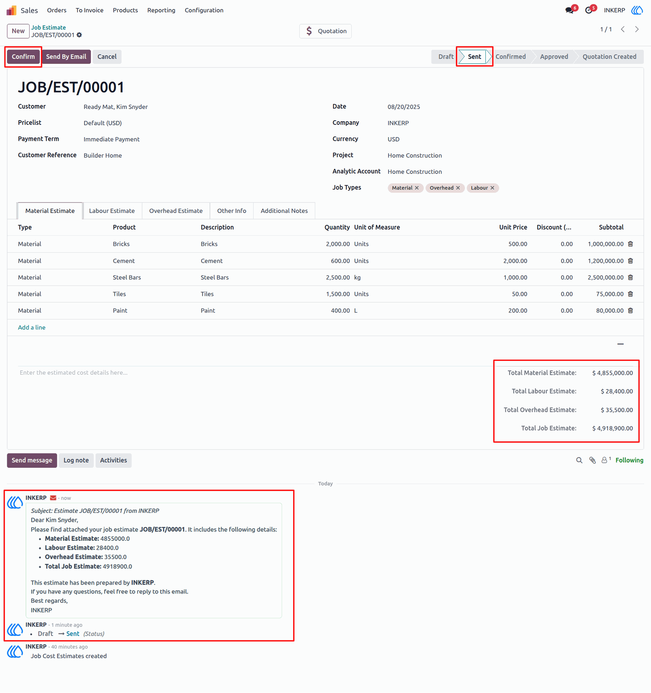This screenshot has width=651, height=693.
Task: Open the conversations message icon
Action: (x=569, y=10)
